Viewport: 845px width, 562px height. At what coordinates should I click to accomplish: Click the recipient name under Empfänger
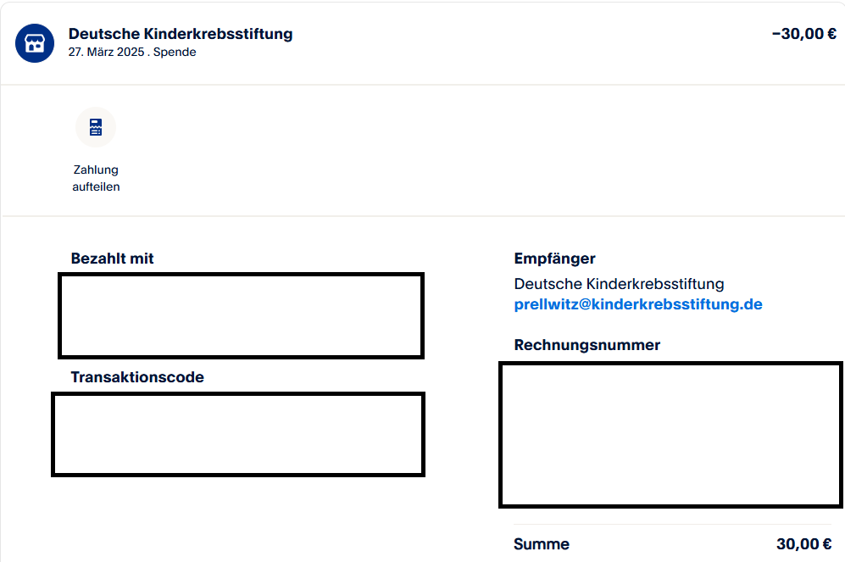[619, 284]
